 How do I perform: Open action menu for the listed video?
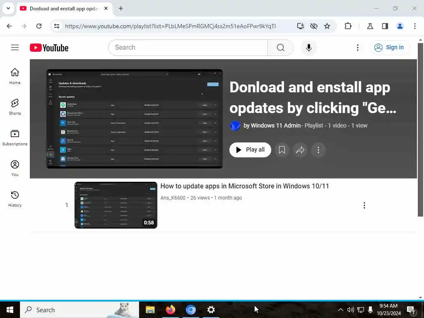pyautogui.click(x=364, y=205)
